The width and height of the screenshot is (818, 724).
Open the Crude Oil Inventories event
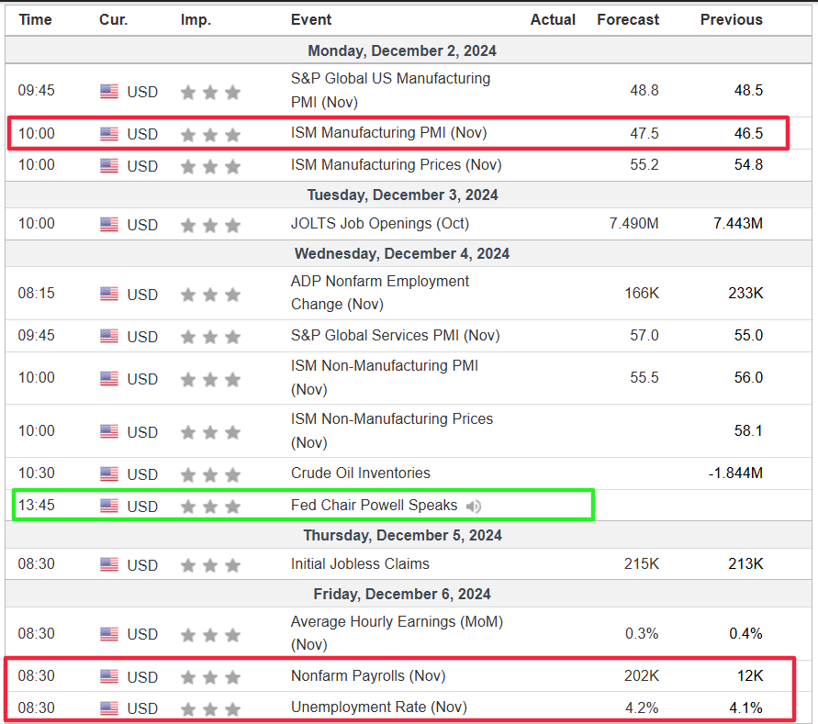(361, 473)
